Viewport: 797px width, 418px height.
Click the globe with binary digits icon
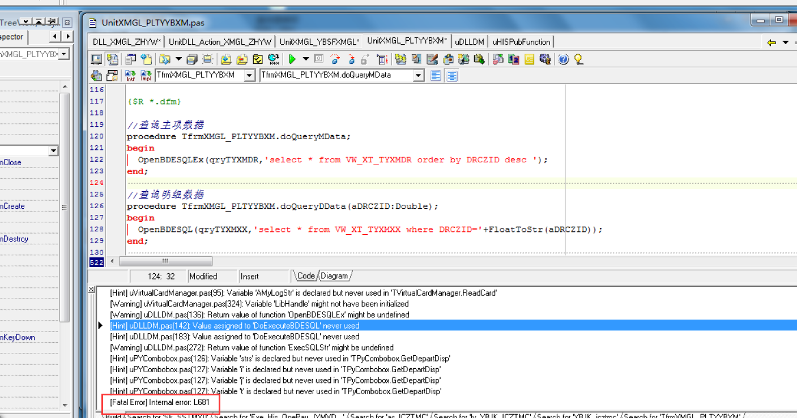(274, 59)
